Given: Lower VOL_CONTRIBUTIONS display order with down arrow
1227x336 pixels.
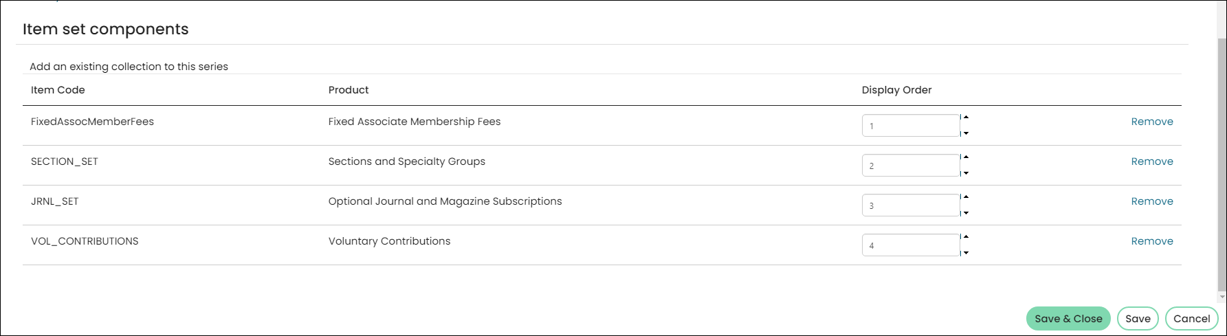Looking at the screenshot, I should tap(965, 253).
